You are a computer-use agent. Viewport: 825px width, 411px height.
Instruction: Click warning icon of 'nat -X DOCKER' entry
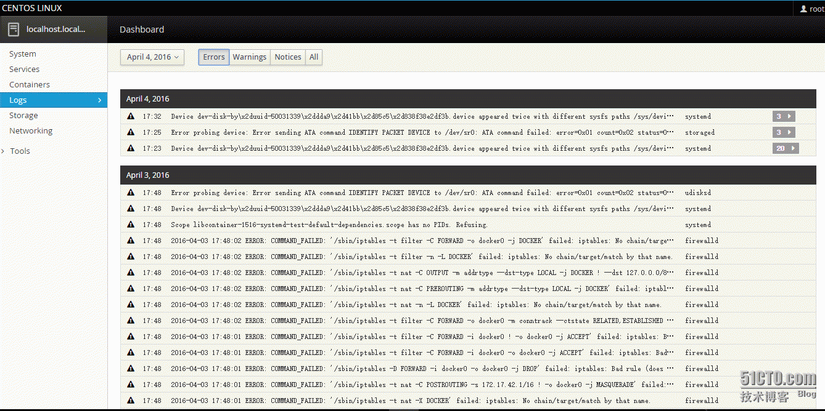coord(131,401)
